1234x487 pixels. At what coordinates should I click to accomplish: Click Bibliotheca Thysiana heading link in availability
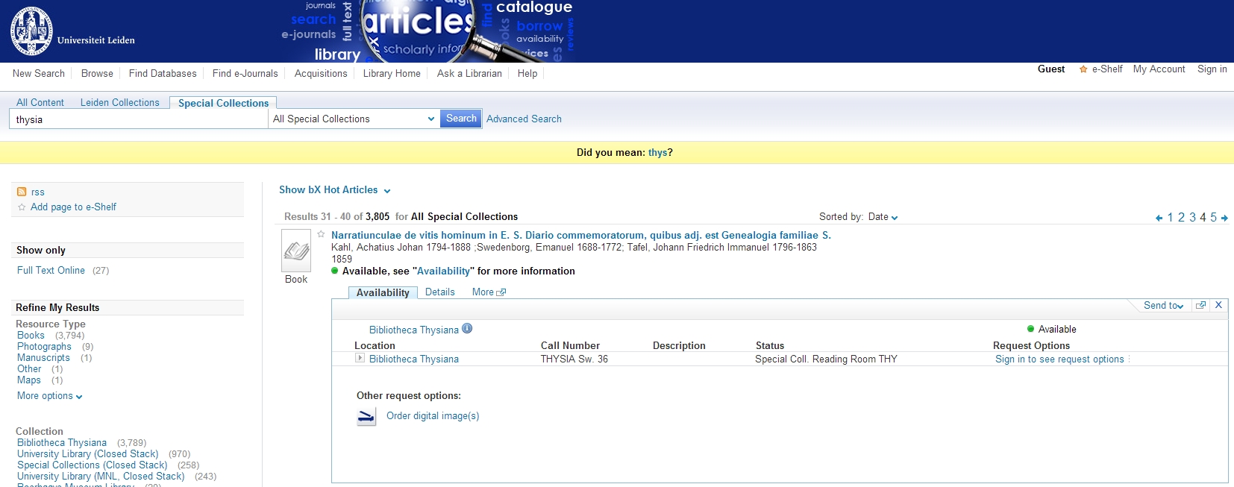tap(414, 330)
